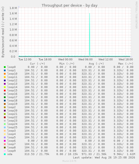This screenshot has height=164, width=139.
Task: Click the Last update timestamp line
Action: pos(104,158)
